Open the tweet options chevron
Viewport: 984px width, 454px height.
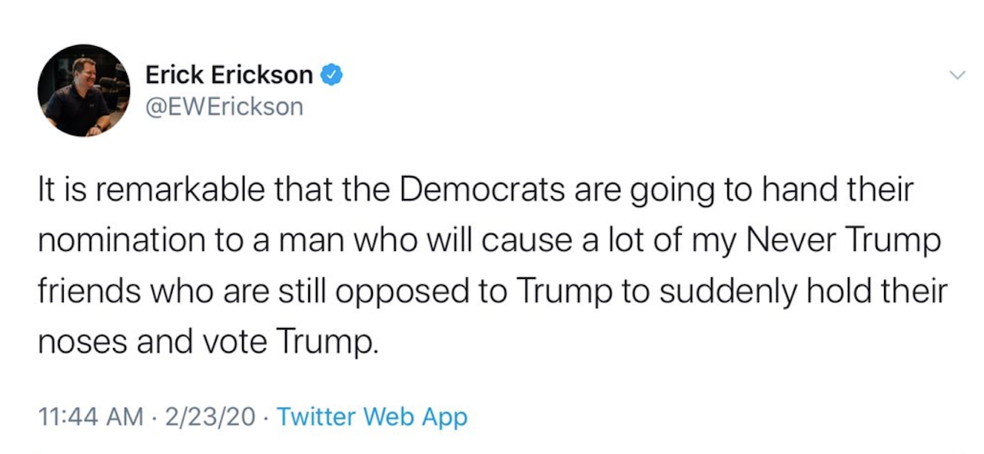[957, 75]
